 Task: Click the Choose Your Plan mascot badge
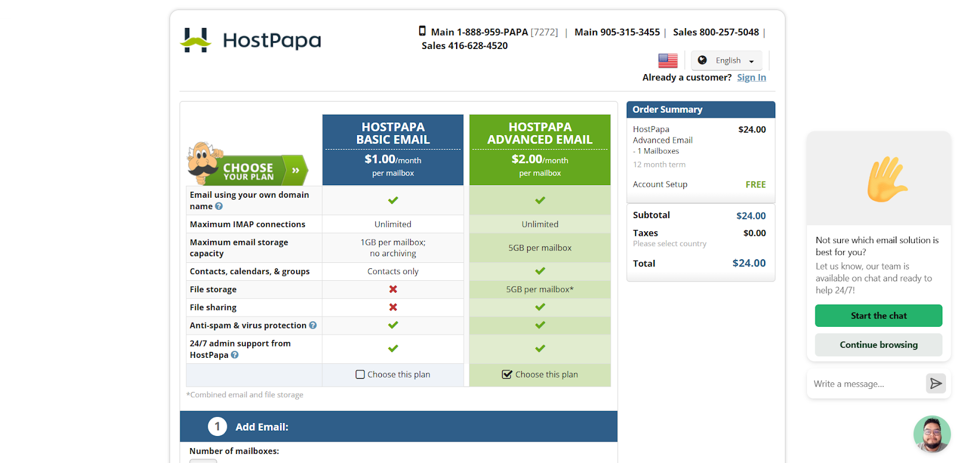[x=248, y=164]
